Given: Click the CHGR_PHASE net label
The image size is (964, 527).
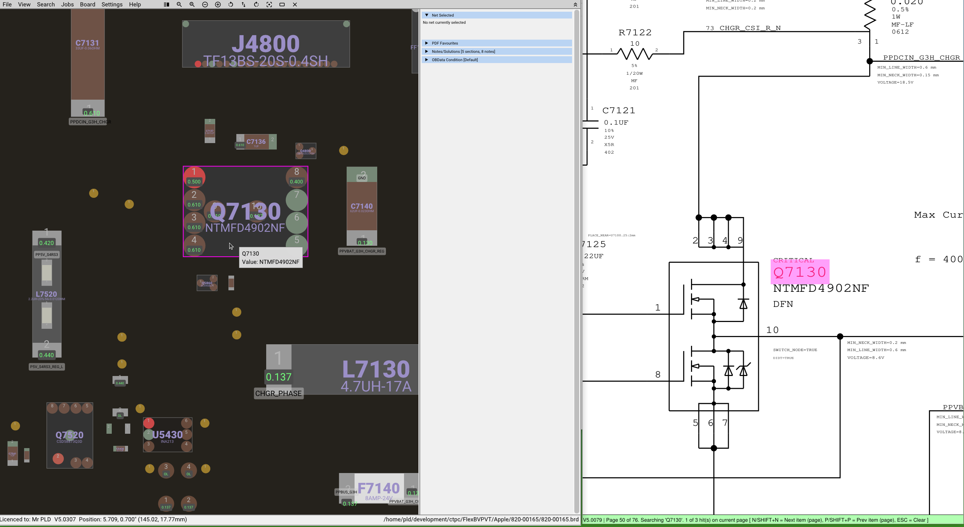Looking at the screenshot, I should 279,393.
